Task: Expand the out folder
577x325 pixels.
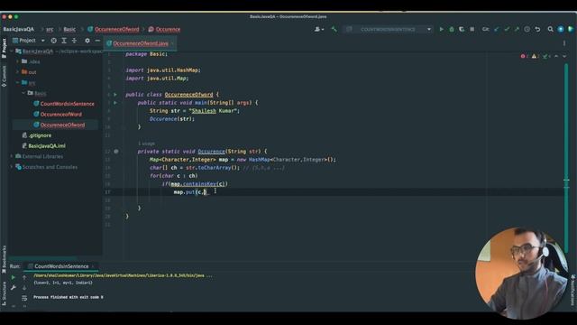Action: (x=18, y=72)
